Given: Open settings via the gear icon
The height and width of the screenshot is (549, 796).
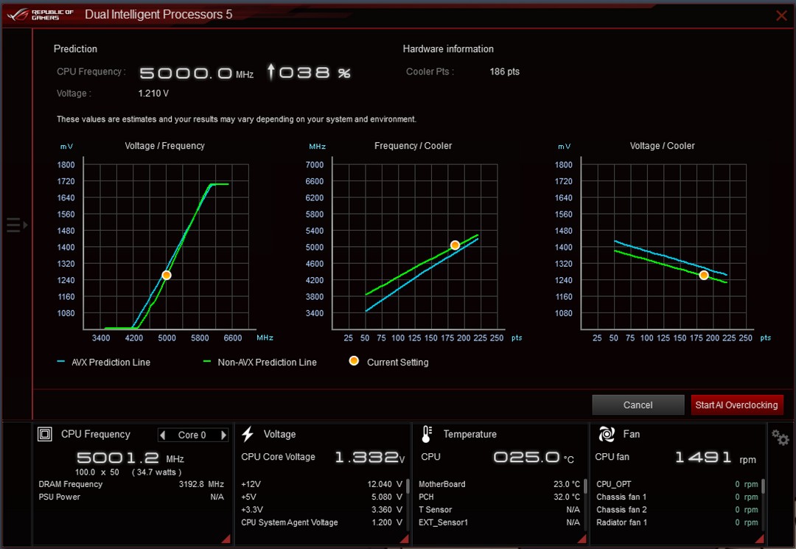Looking at the screenshot, I should 781,438.
